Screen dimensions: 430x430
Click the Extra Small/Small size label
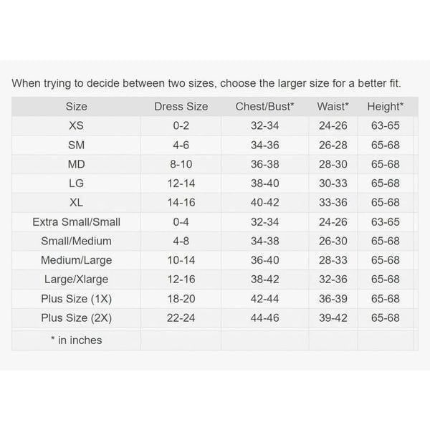pos(76,222)
